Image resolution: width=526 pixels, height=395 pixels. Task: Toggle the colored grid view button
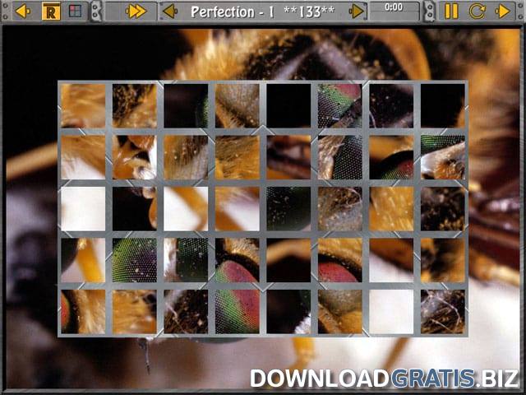coord(75,12)
